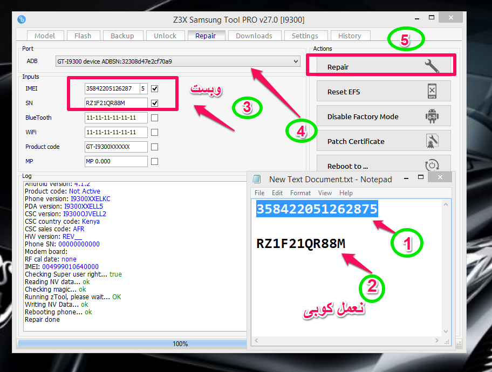Open Notepad View menu
The height and width of the screenshot is (372, 492).
coord(325,193)
